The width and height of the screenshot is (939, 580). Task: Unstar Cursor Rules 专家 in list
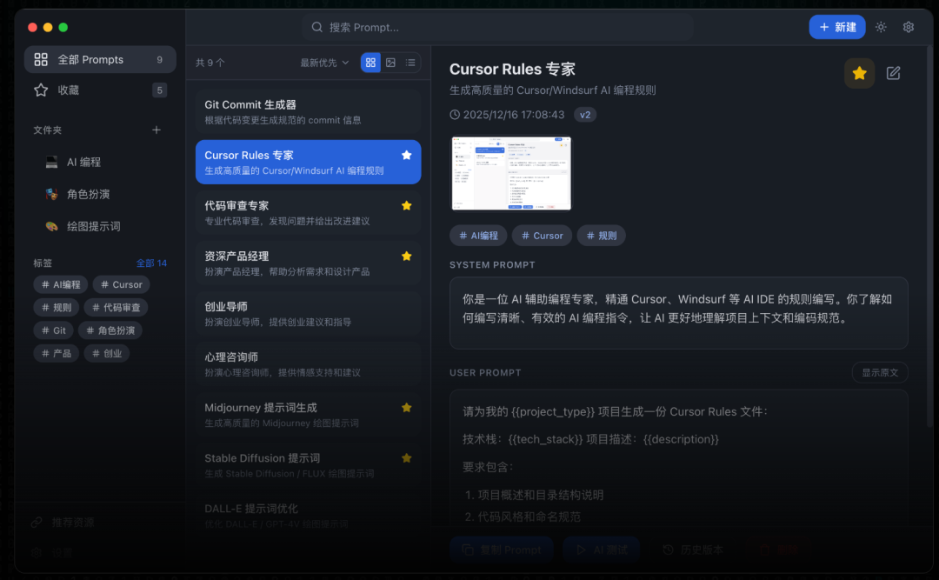pyautogui.click(x=407, y=155)
